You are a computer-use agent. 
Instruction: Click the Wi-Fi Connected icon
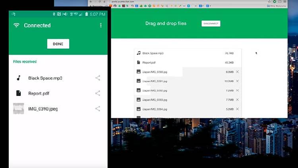click(16, 25)
